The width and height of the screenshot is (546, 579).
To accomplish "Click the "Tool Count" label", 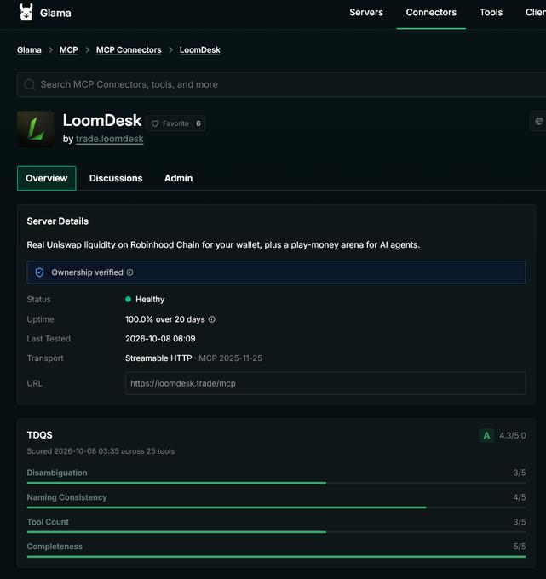I will click(x=48, y=522).
